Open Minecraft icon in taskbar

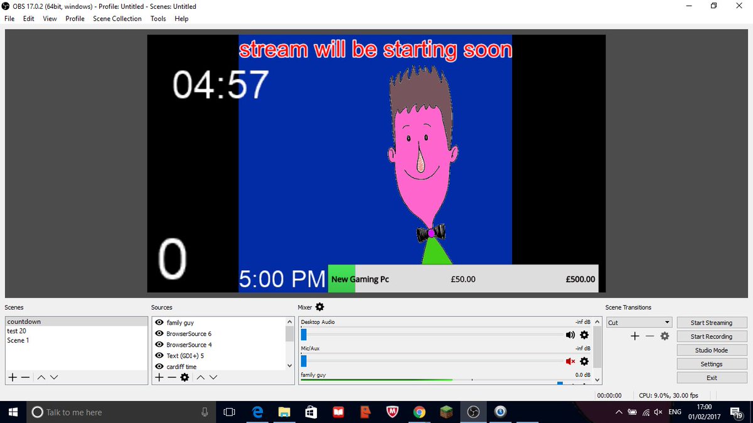pyautogui.click(x=447, y=412)
